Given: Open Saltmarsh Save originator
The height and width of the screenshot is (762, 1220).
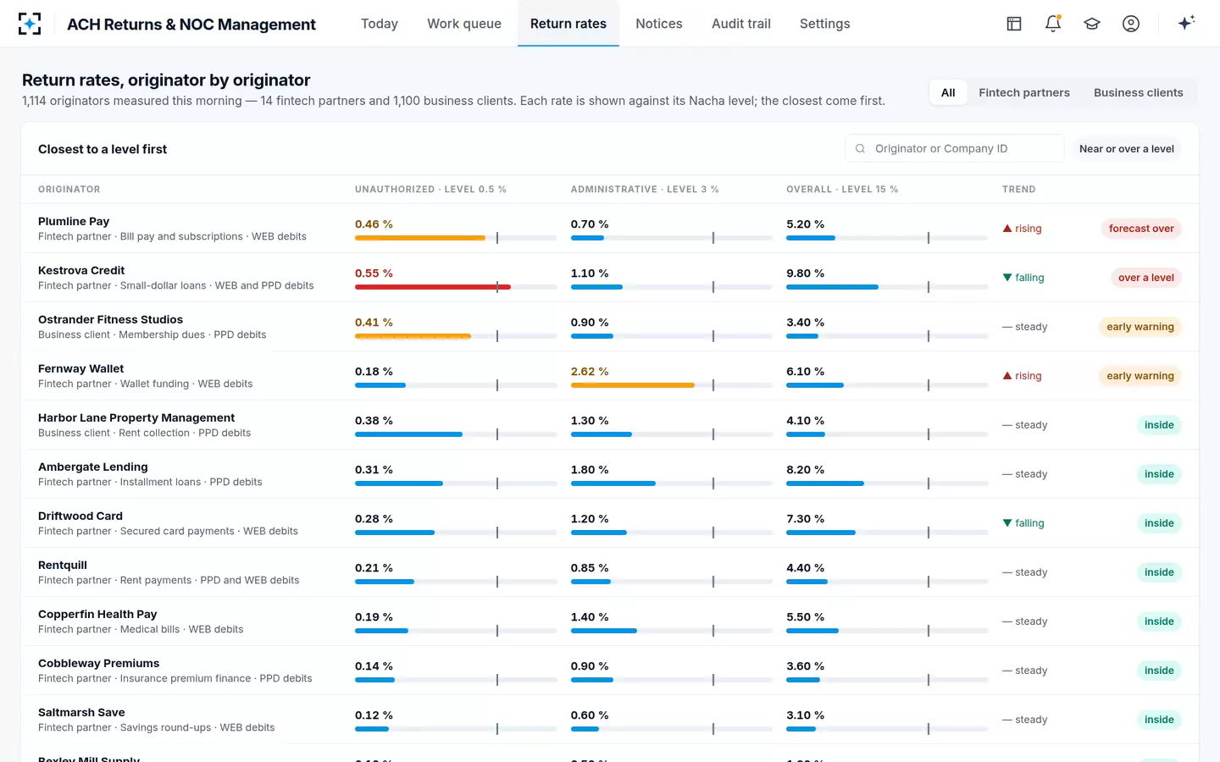Looking at the screenshot, I should tap(610, 720).
